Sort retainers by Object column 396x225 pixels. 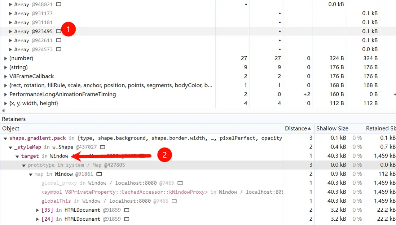point(141,128)
